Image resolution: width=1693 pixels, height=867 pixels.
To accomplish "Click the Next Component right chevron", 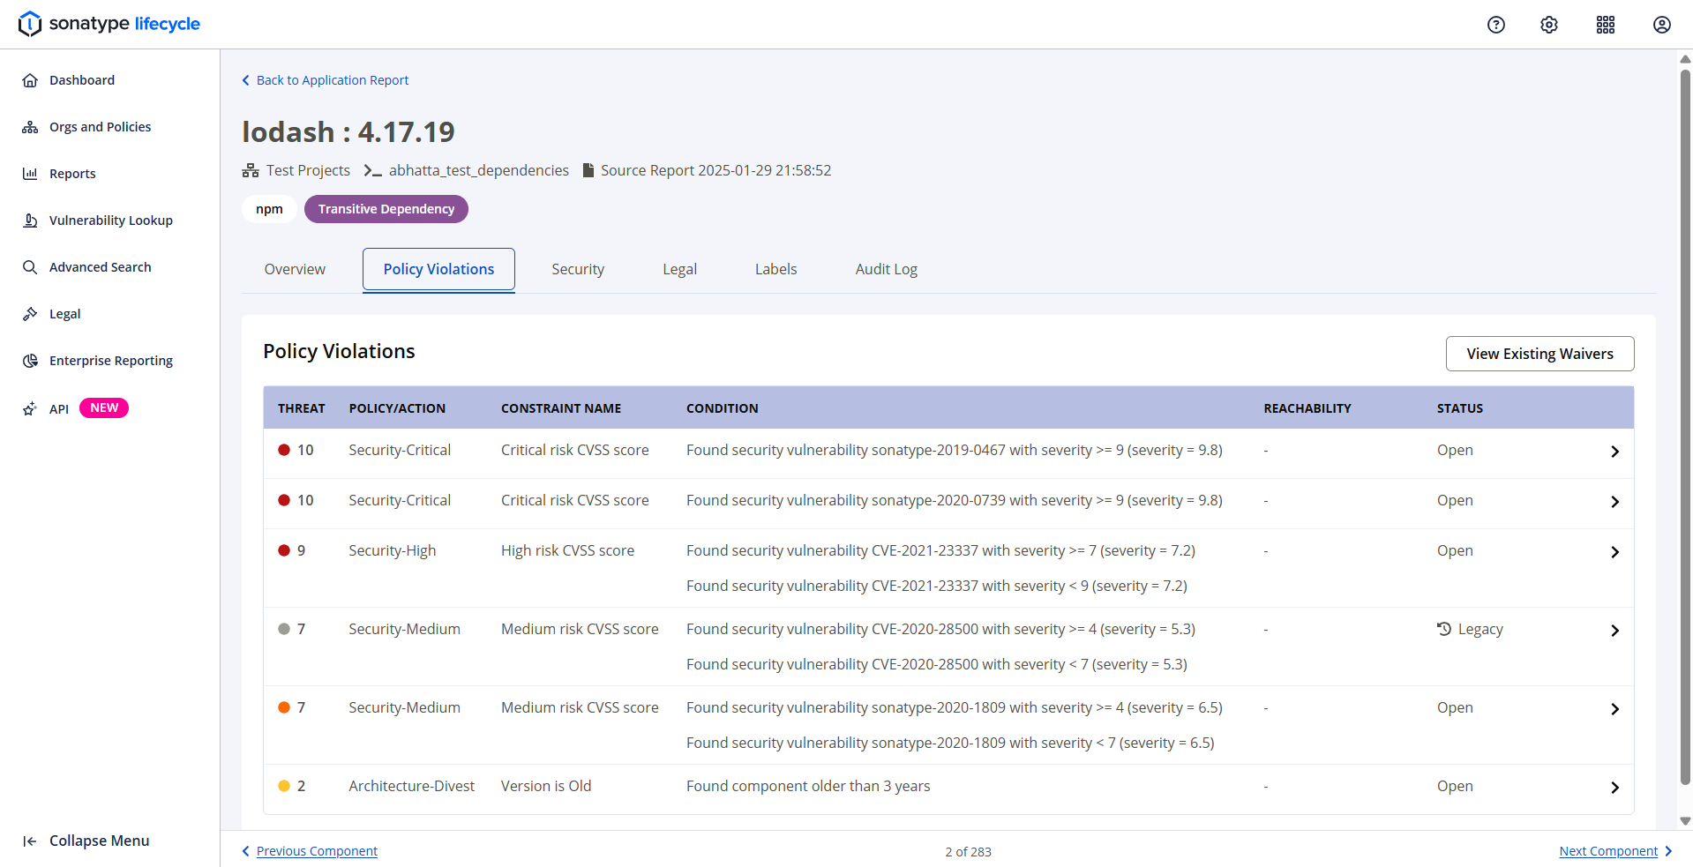I will point(1668,851).
